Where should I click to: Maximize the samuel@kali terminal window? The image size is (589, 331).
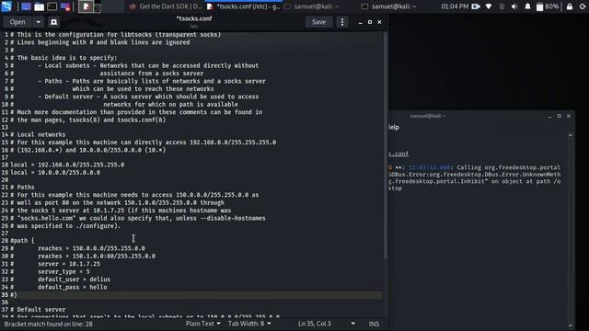559,116
